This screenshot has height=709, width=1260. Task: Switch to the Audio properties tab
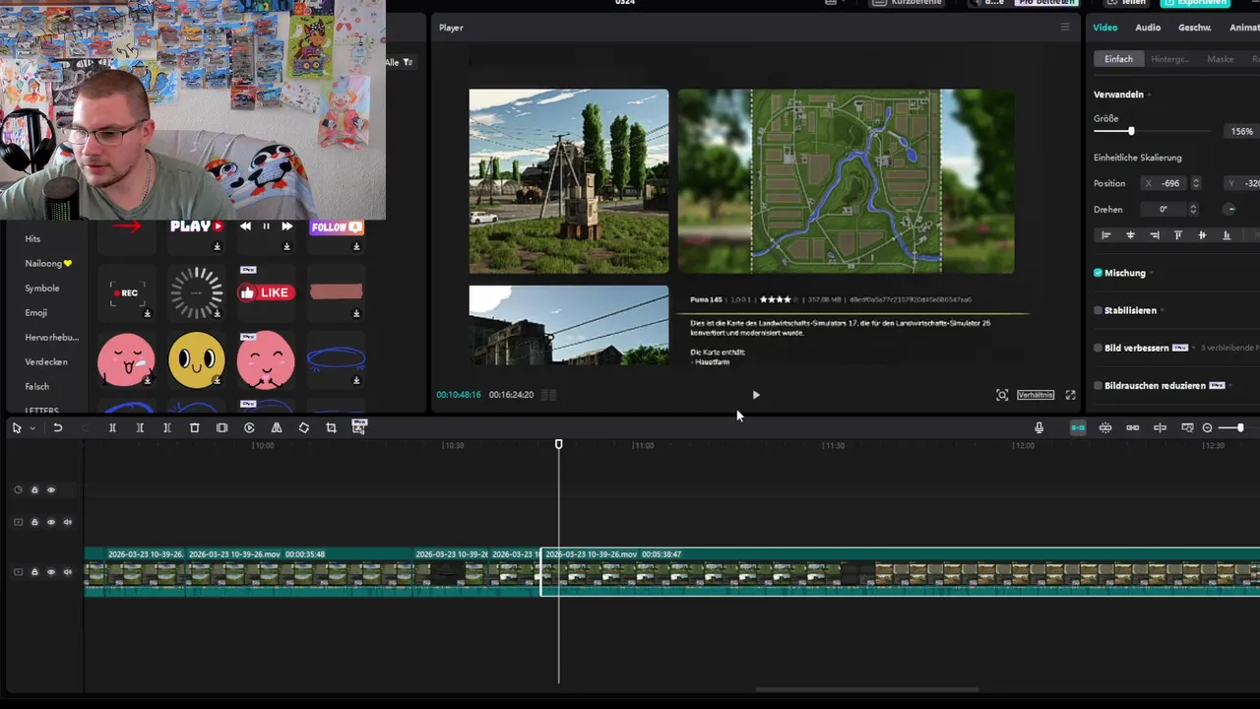(1148, 28)
